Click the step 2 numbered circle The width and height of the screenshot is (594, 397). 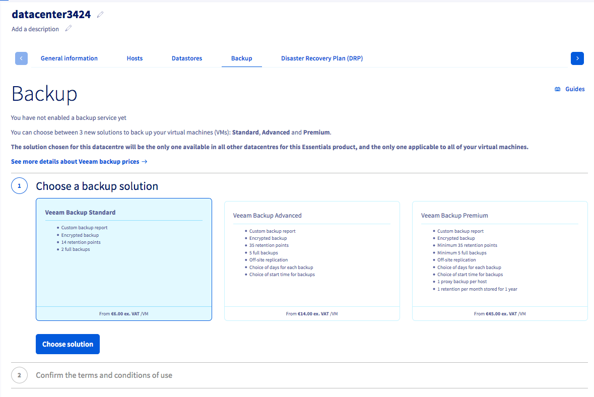[19, 375]
